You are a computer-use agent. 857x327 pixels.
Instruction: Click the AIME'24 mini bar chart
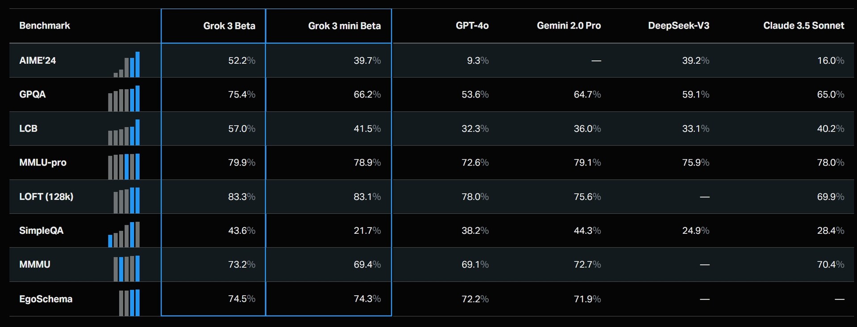pyautogui.click(x=127, y=65)
